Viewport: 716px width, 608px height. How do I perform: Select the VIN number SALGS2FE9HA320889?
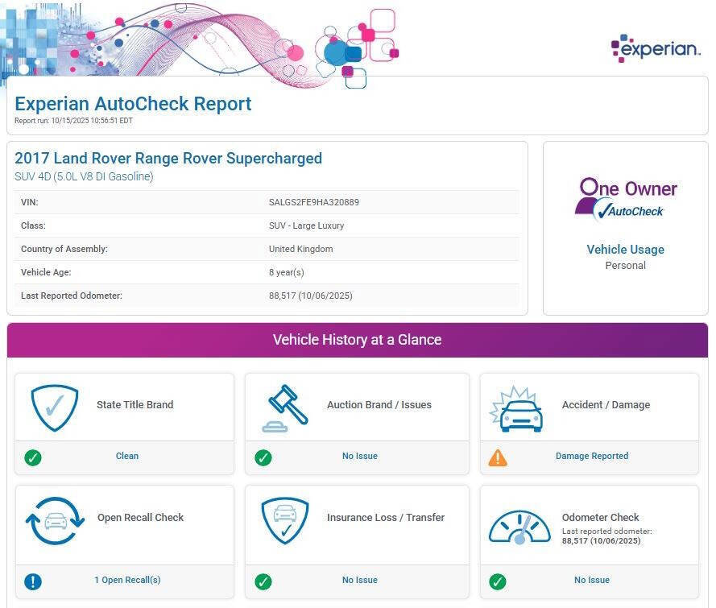(314, 202)
